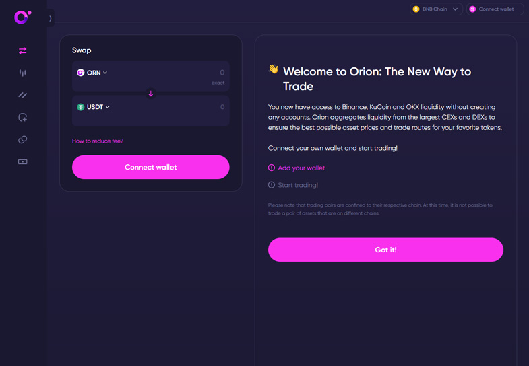The width and height of the screenshot is (529, 366).
Task: Open the BNB Chain network selector
Action: [x=436, y=9]
